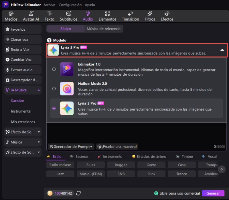Open the Avatar AI tool
This screenshot has width=229, height=200.
point(31,16)
